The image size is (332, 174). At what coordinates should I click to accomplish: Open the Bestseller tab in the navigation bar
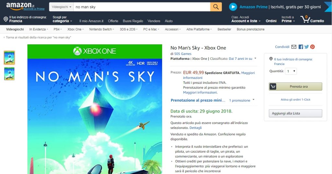tap(224, 29)
